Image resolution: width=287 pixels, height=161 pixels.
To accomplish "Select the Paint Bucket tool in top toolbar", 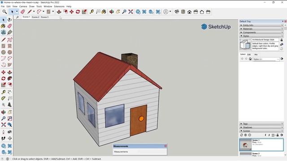I will pyautogui.click(x=104, y=12).
